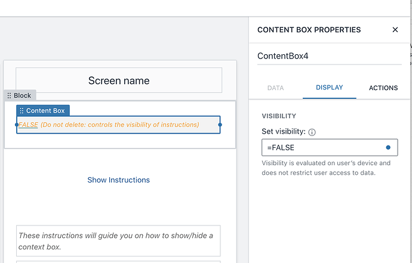Click the Show Instructions link
The width and height of the screenshot is (412, 263).
pos(118,180)
